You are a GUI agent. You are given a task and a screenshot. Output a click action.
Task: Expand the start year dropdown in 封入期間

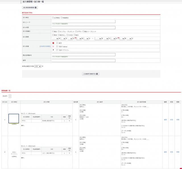pyautogui.click(x=55, y=38)
